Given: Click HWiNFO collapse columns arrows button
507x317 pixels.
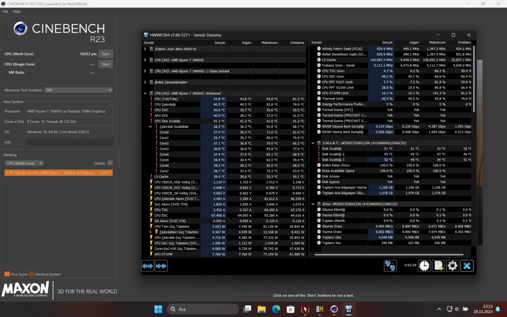Looking at the screenshot, I should click(x=161, y=266).
